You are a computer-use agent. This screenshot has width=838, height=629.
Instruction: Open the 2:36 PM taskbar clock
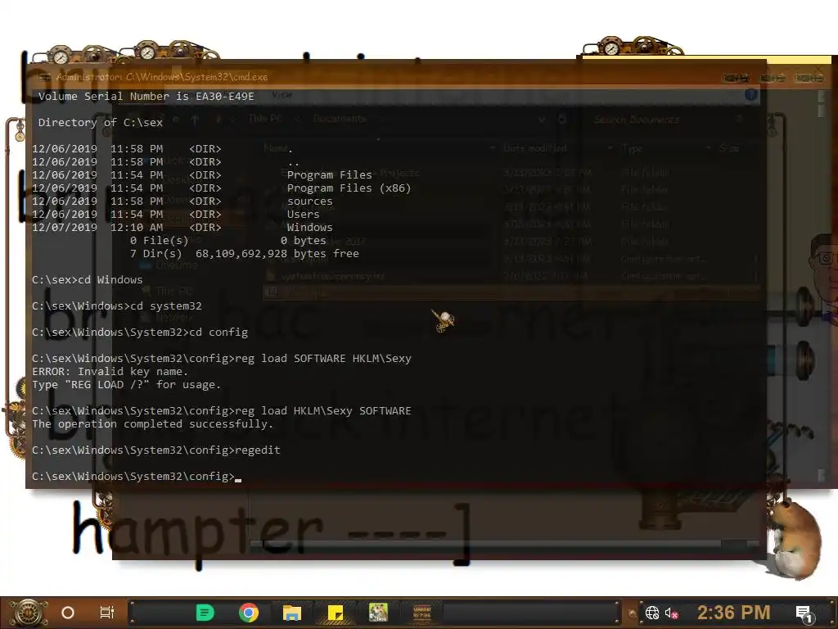[x=734, y=613]
